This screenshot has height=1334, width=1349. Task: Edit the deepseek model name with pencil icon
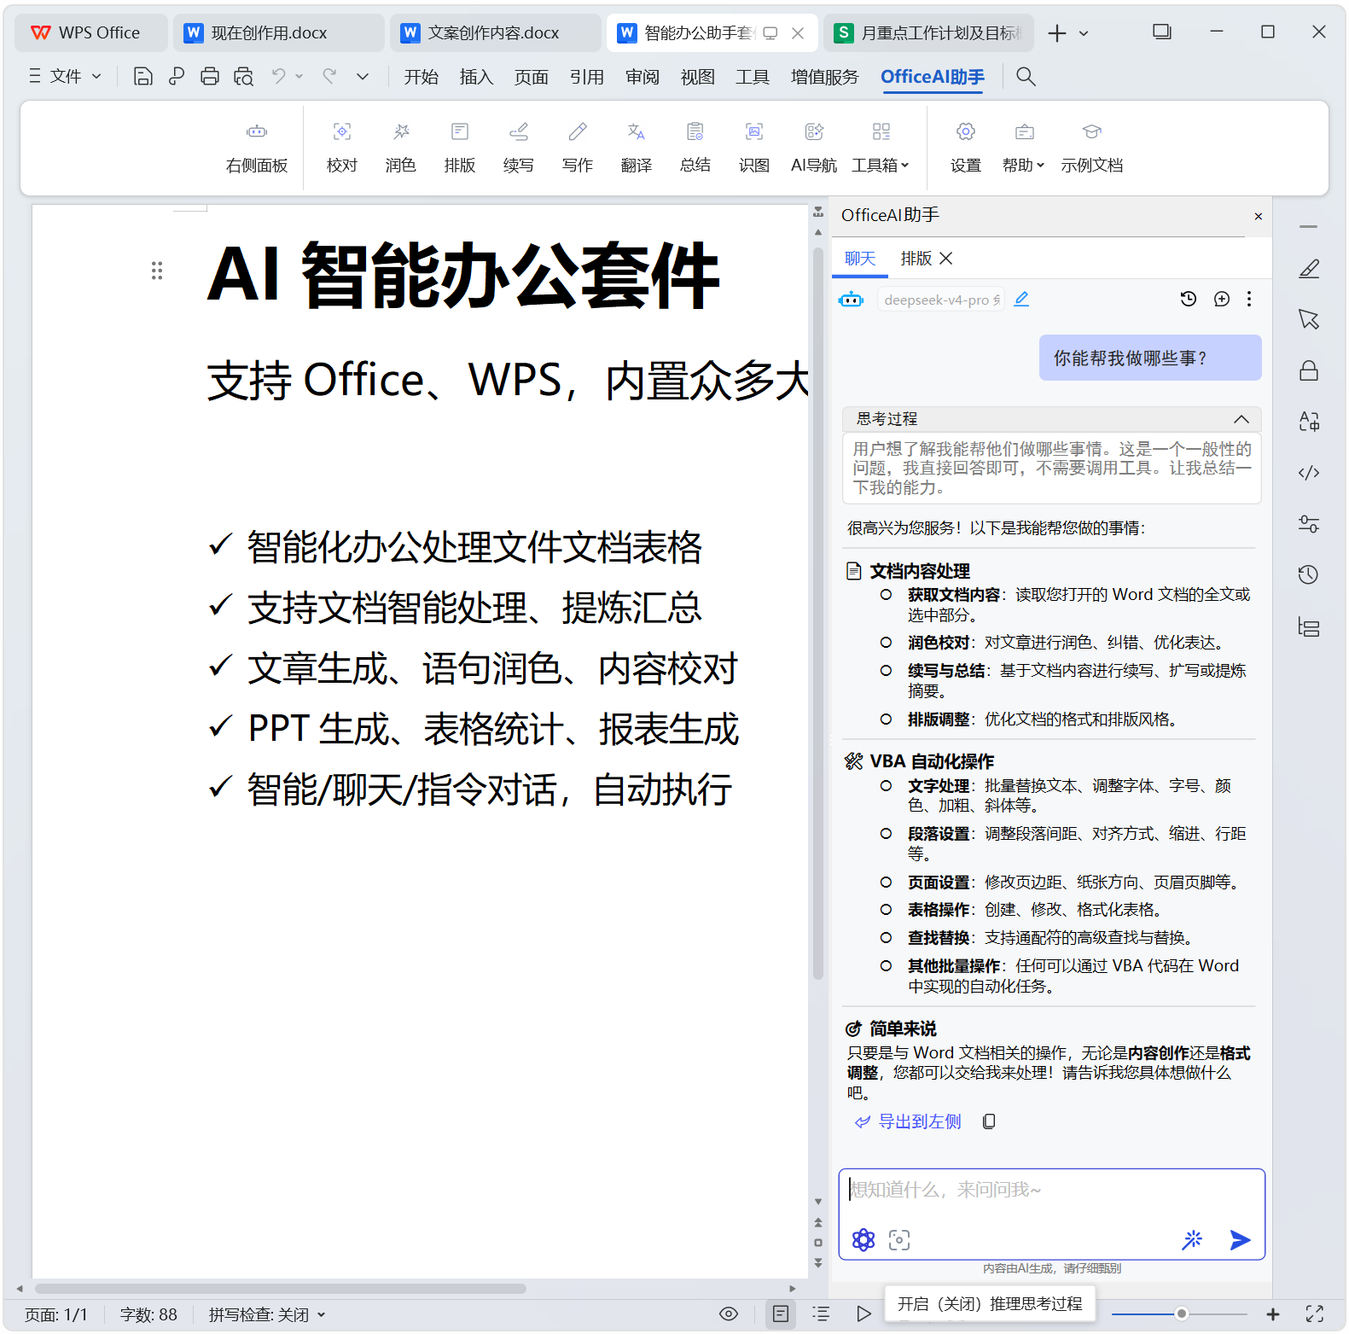(1021, 300)
